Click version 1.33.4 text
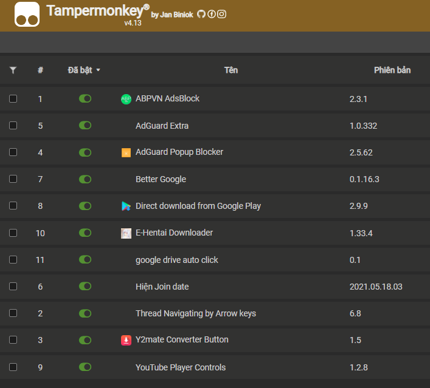This screenshot has width=430, height=388. [361, 233]
